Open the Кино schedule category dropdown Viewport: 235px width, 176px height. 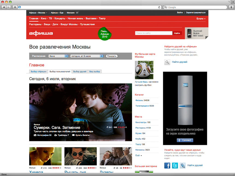pos(58,56)
